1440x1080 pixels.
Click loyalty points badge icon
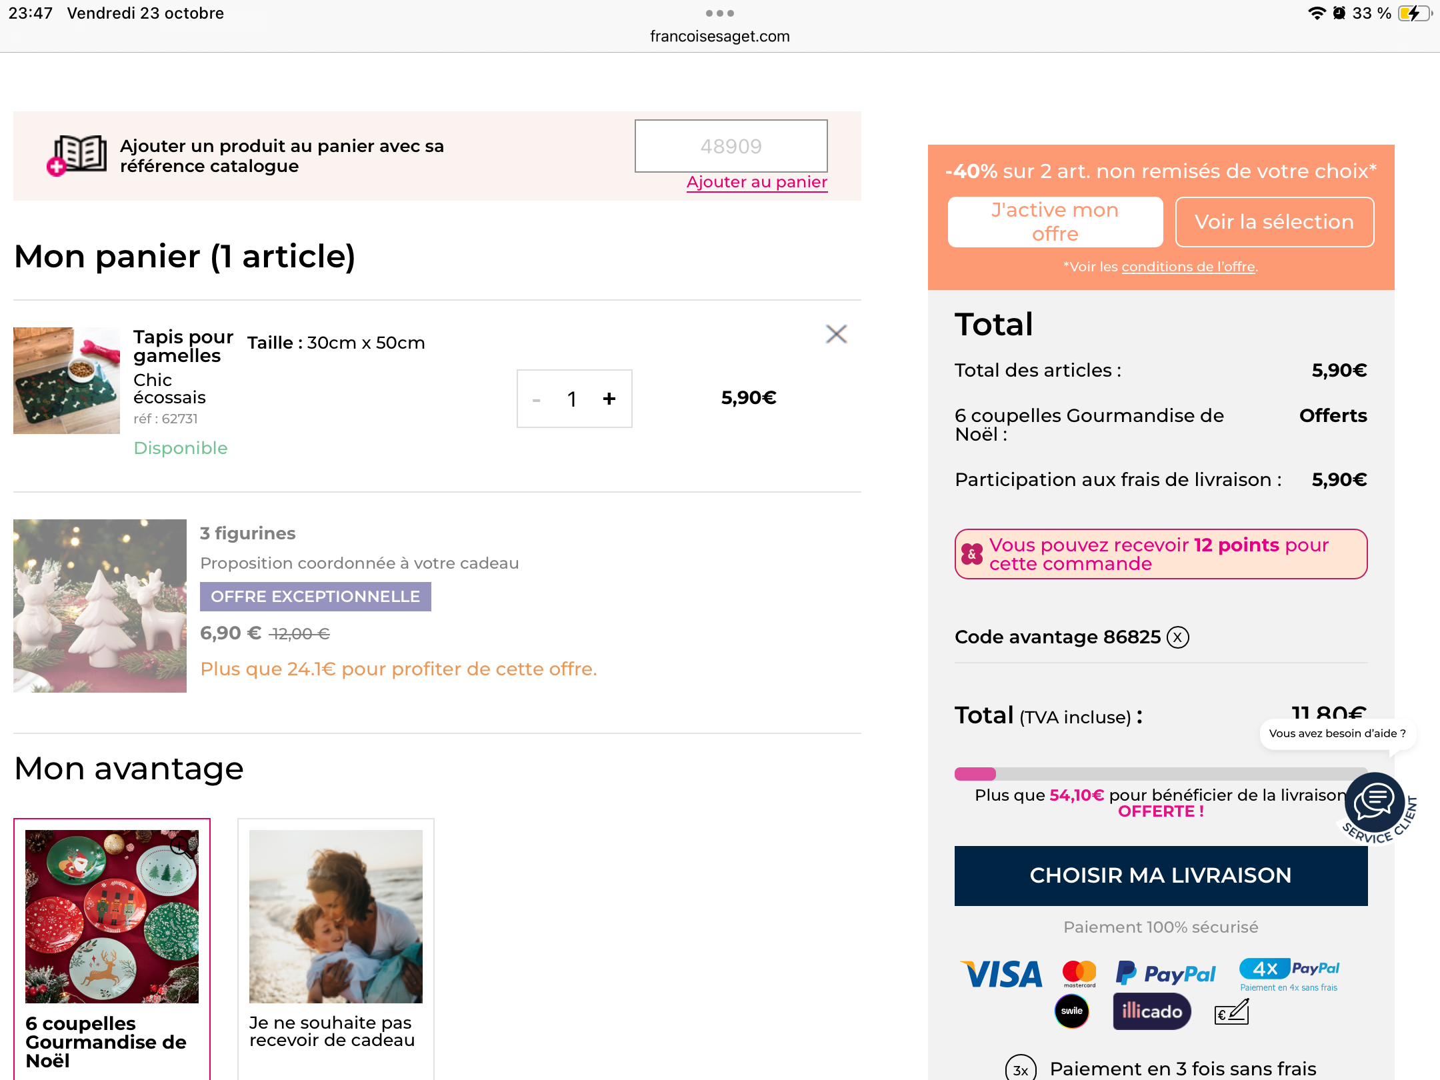pos(972,554)
